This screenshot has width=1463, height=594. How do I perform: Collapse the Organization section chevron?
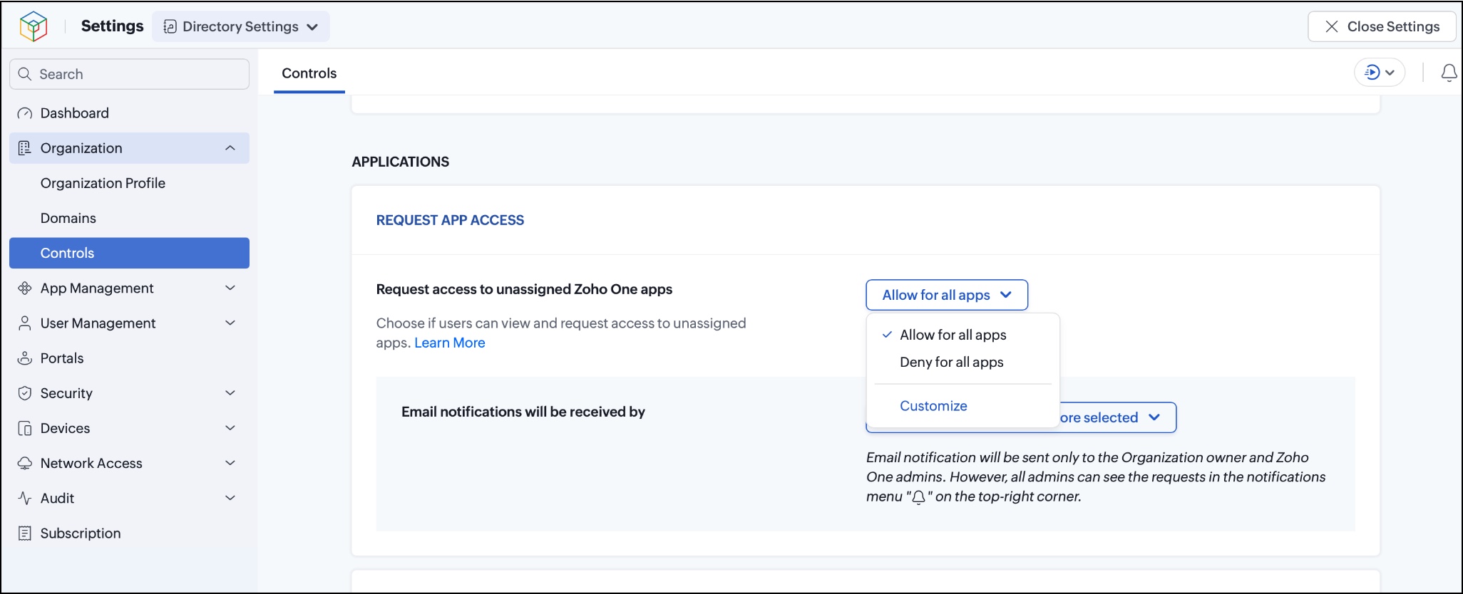point(230,148)
